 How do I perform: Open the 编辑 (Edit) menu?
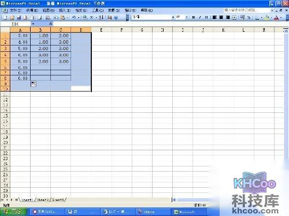(x=32, y=10)
